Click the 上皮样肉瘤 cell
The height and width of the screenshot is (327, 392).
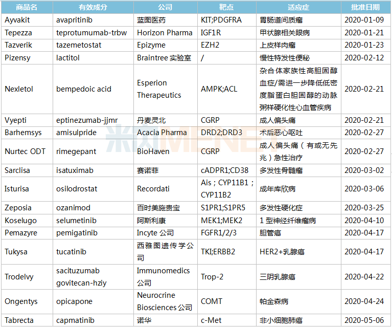pyautogui.click(x=298, y=45)
